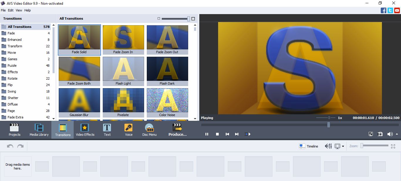401x181 pixels.
Task: Select the Color Noise transition
Action: tap(167, 103)
